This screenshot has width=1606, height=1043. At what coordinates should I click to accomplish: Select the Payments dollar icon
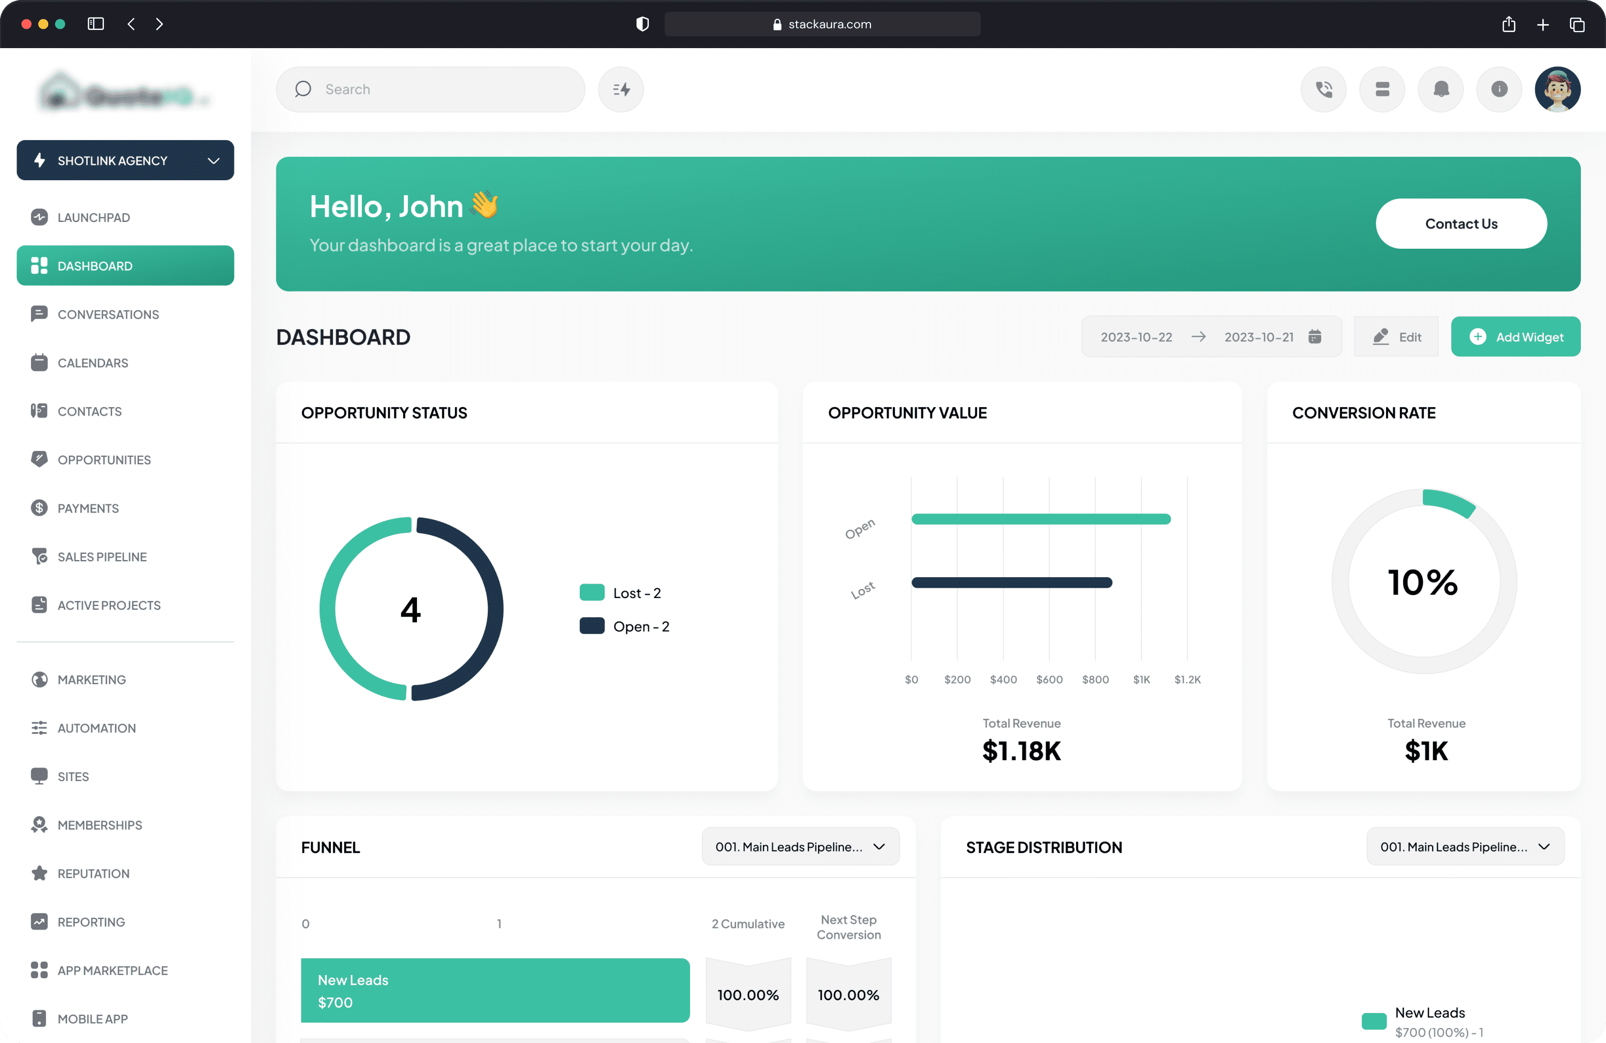39,508
